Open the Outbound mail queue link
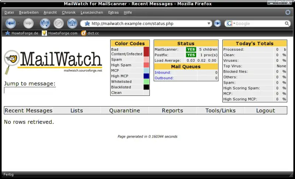Viewport: 295px width, 179px height. [x=164, y=78]
